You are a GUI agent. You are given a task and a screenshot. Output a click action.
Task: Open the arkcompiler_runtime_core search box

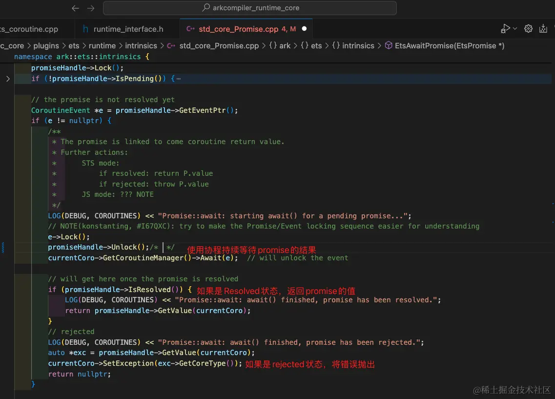click(249, 8)
